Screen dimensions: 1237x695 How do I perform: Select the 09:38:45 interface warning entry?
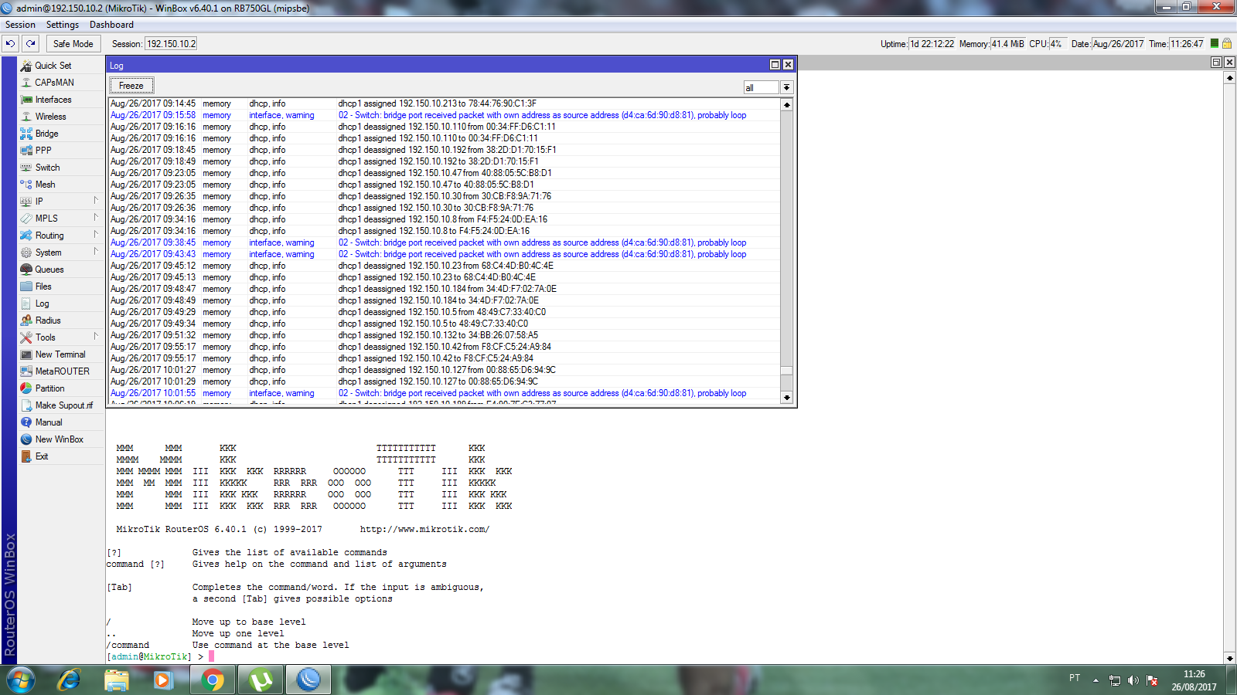click(x=445, y=242)
